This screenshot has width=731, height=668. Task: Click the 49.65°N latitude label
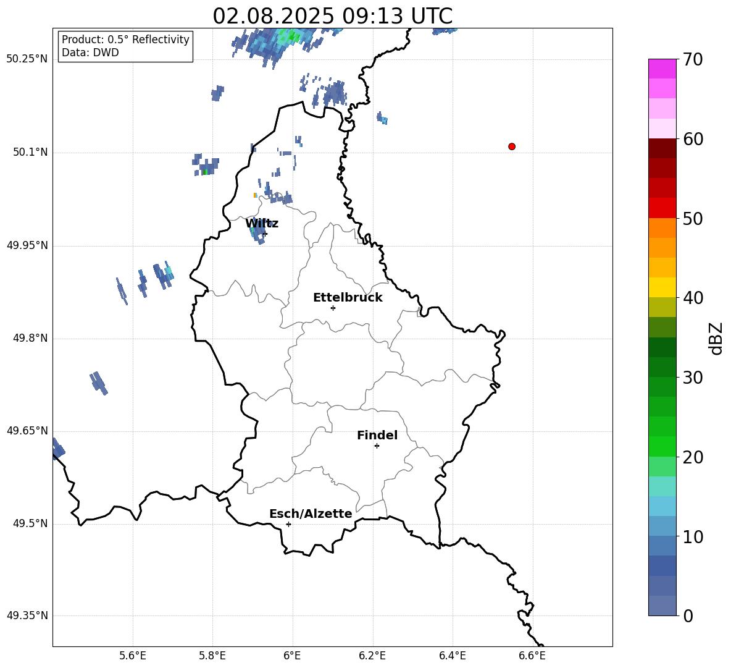(x=27, y=430)
